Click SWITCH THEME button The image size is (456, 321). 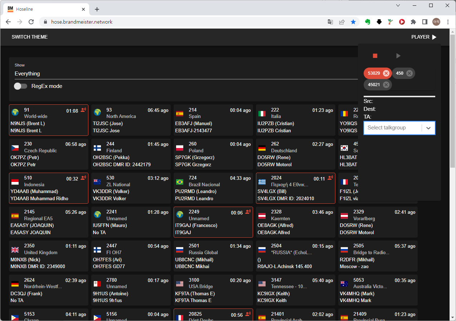click(x=30, y=37)
